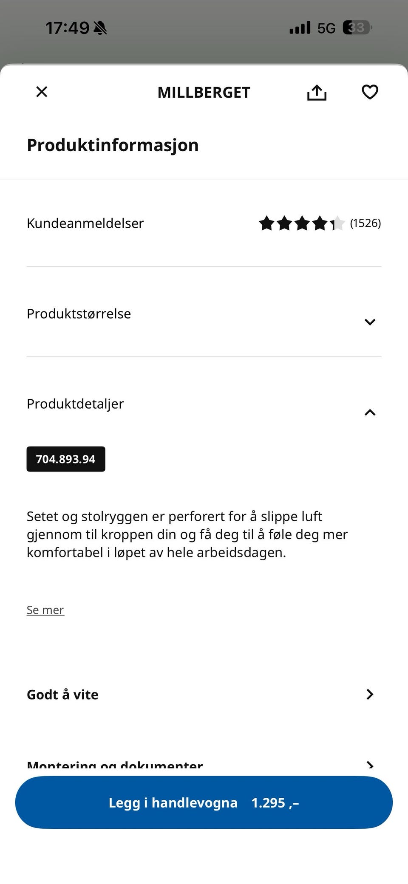
Task: Add MILLBERGET to favorites via heart icon
Action: (369, 92)
